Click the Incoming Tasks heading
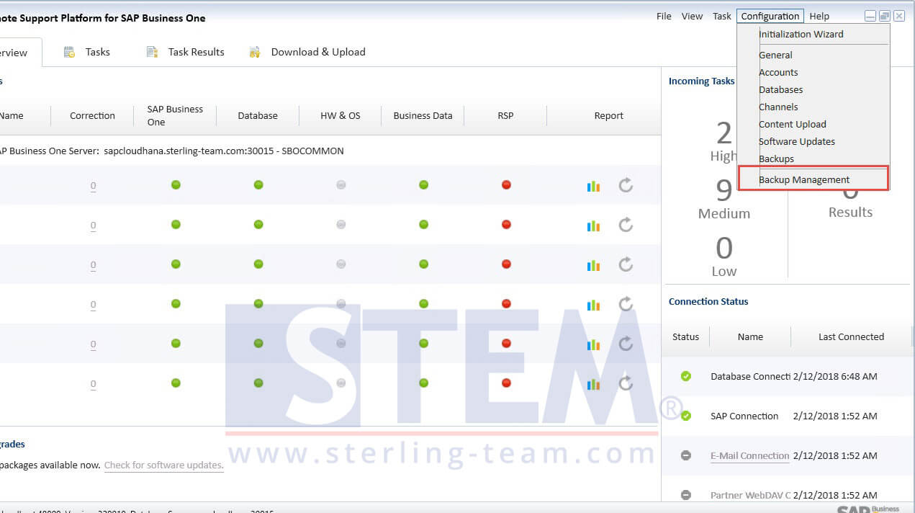Image resolution: width=915 pixels, height=513 pixels. 702,81
